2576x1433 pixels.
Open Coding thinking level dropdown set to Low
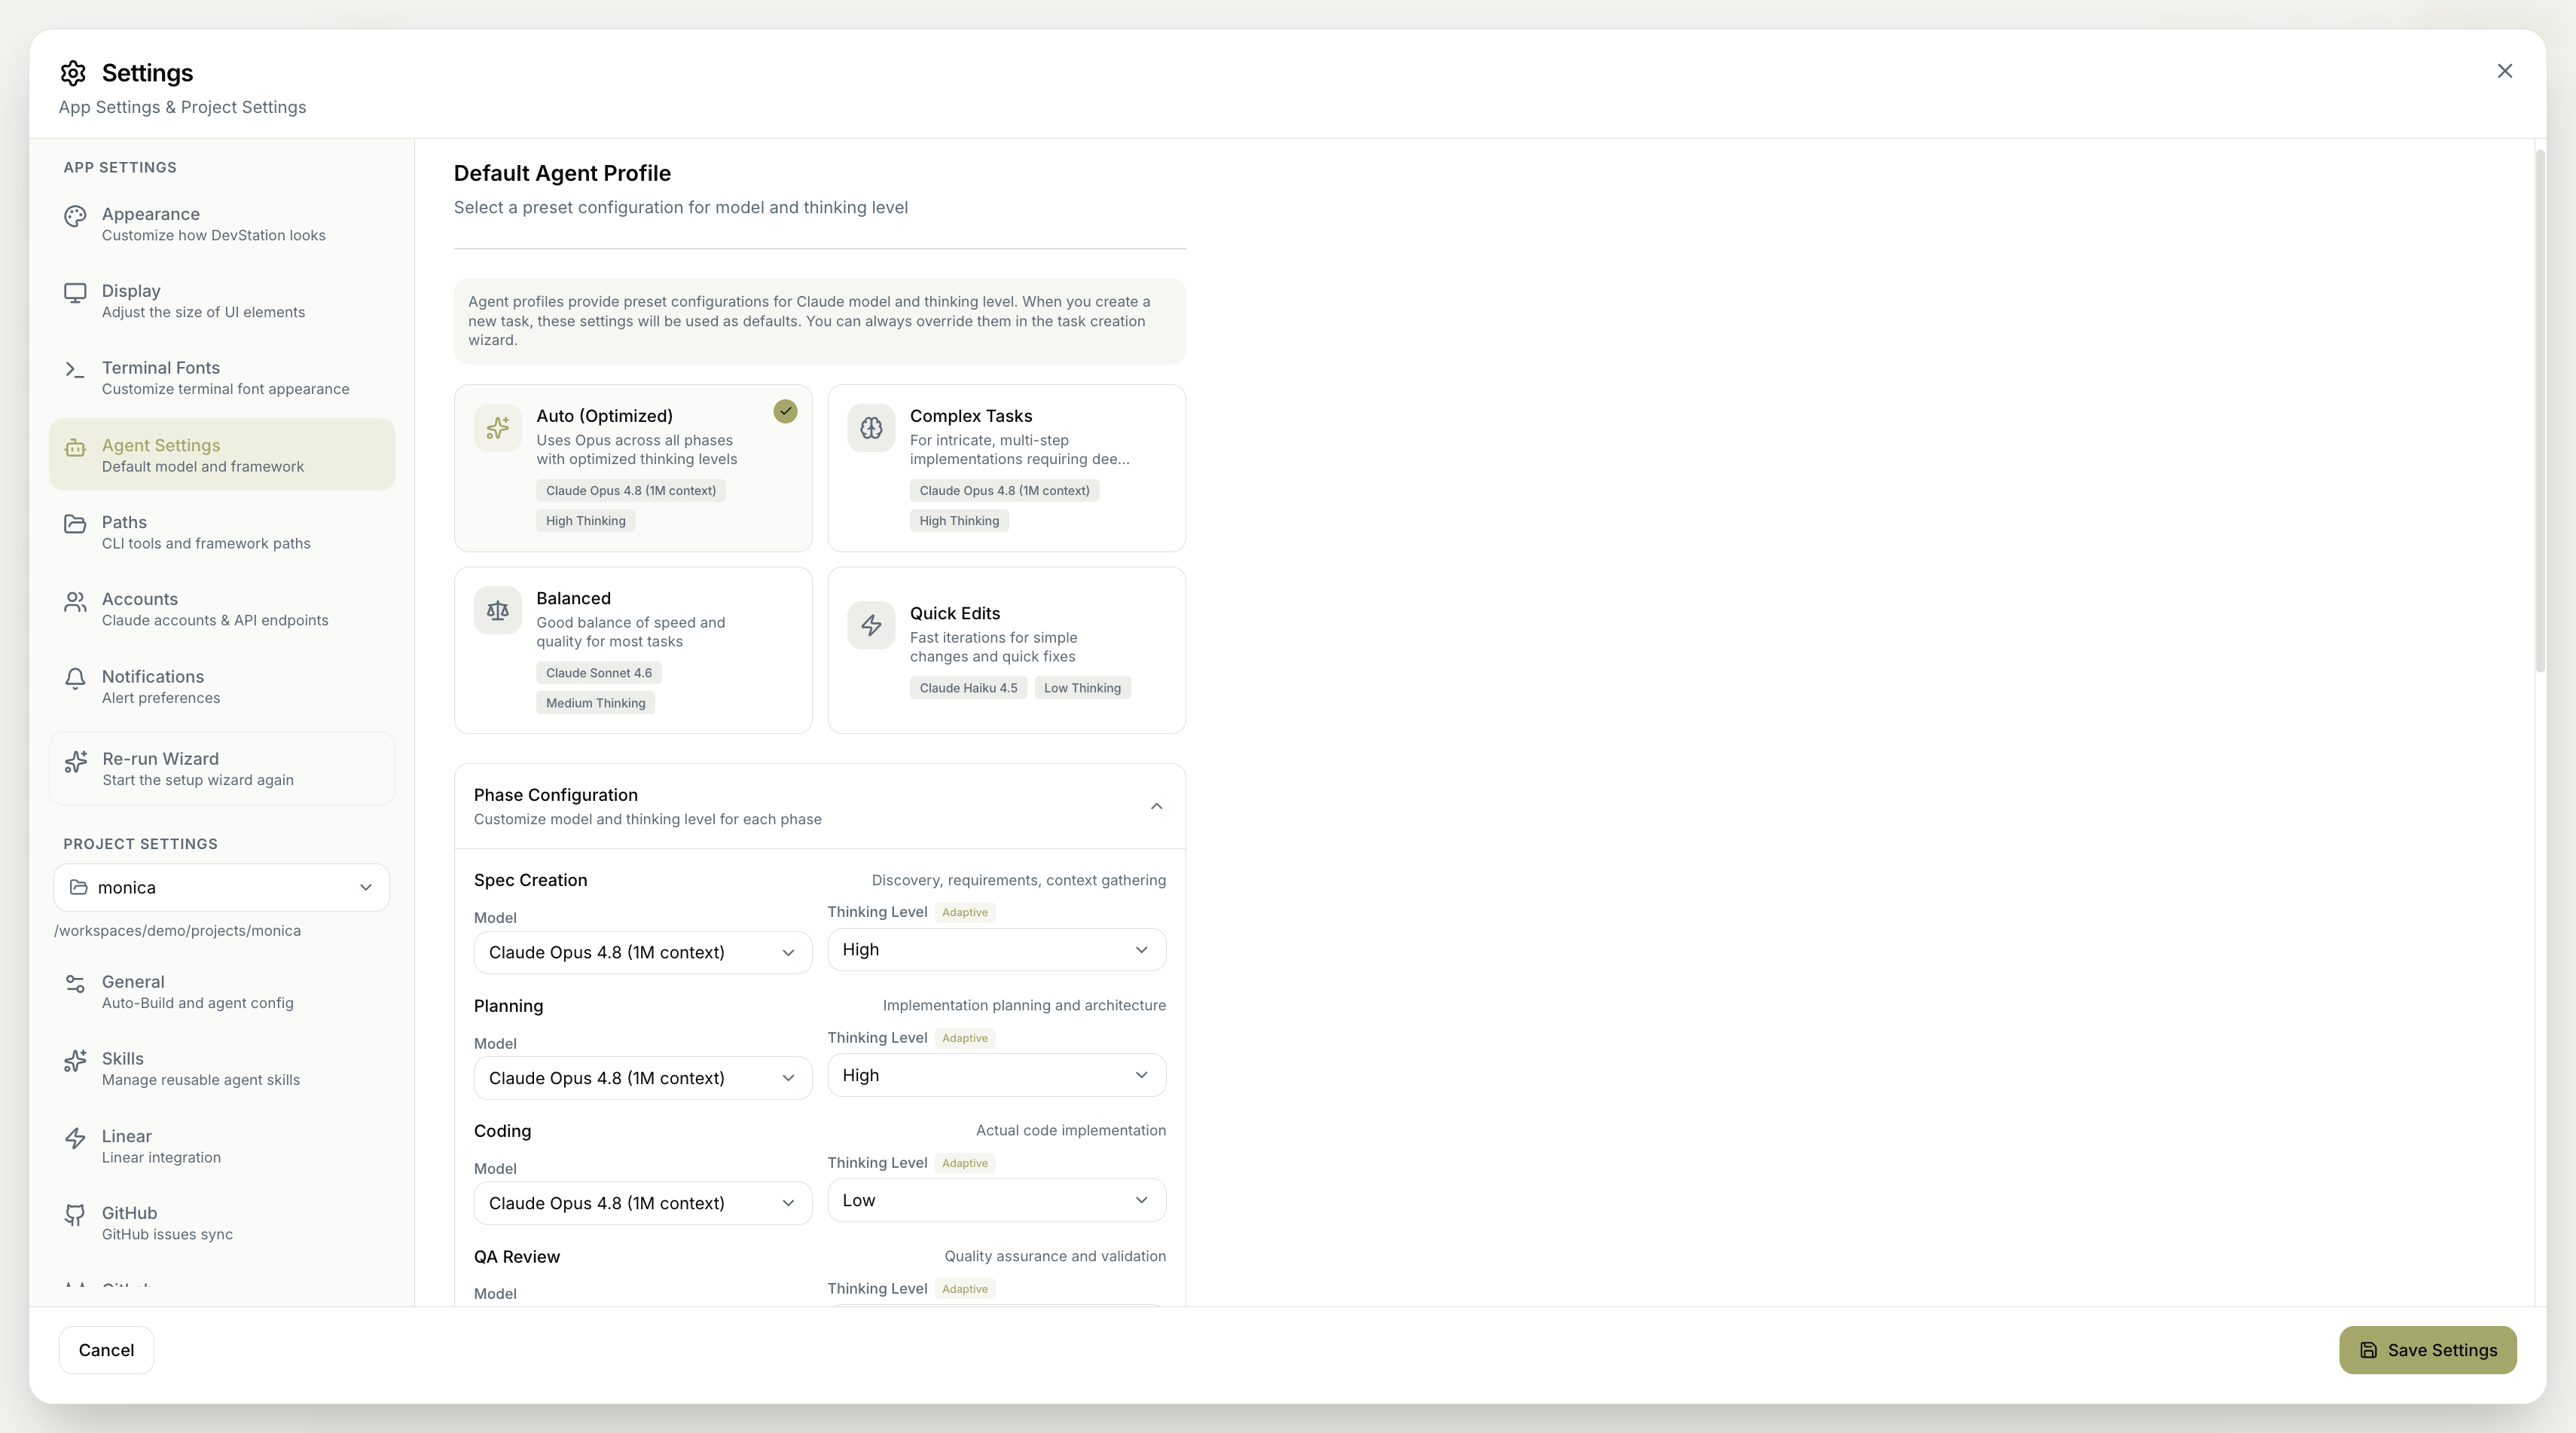pos(996,1200)
